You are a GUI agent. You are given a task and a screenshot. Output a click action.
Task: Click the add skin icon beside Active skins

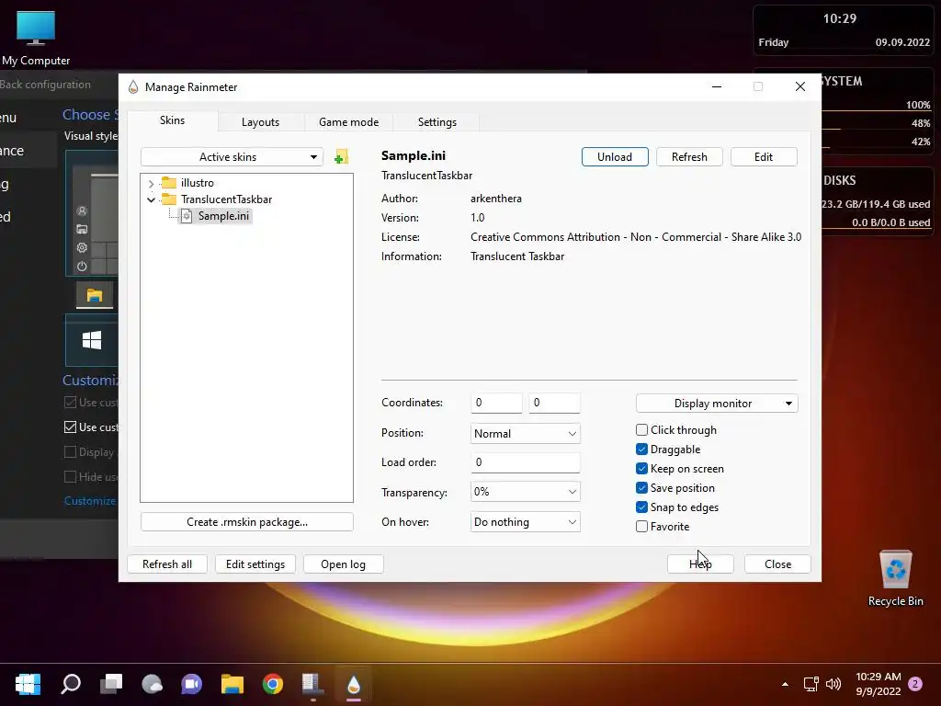pyautogui.click(x=341, y=157)
